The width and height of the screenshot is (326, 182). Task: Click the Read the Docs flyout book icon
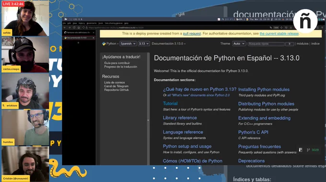[x=301, y=150]
